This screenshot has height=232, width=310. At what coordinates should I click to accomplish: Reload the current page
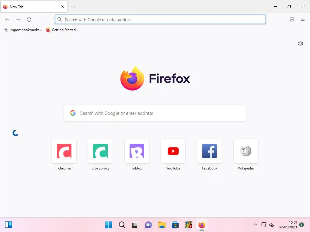pos(29,20)
